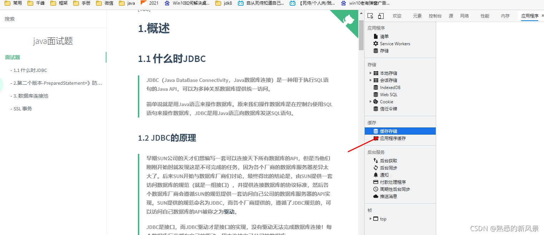Expand Cookie tree arrow
Screen dimensions: 544x235
[x=370, y=101]
